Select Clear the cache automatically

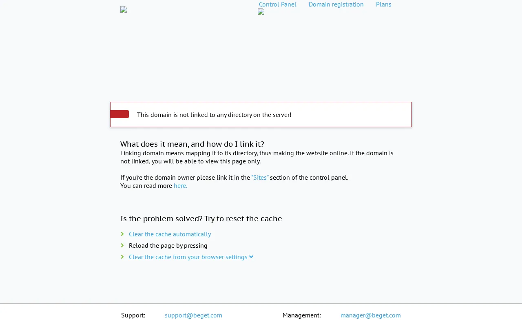click(x=170, y=234)
